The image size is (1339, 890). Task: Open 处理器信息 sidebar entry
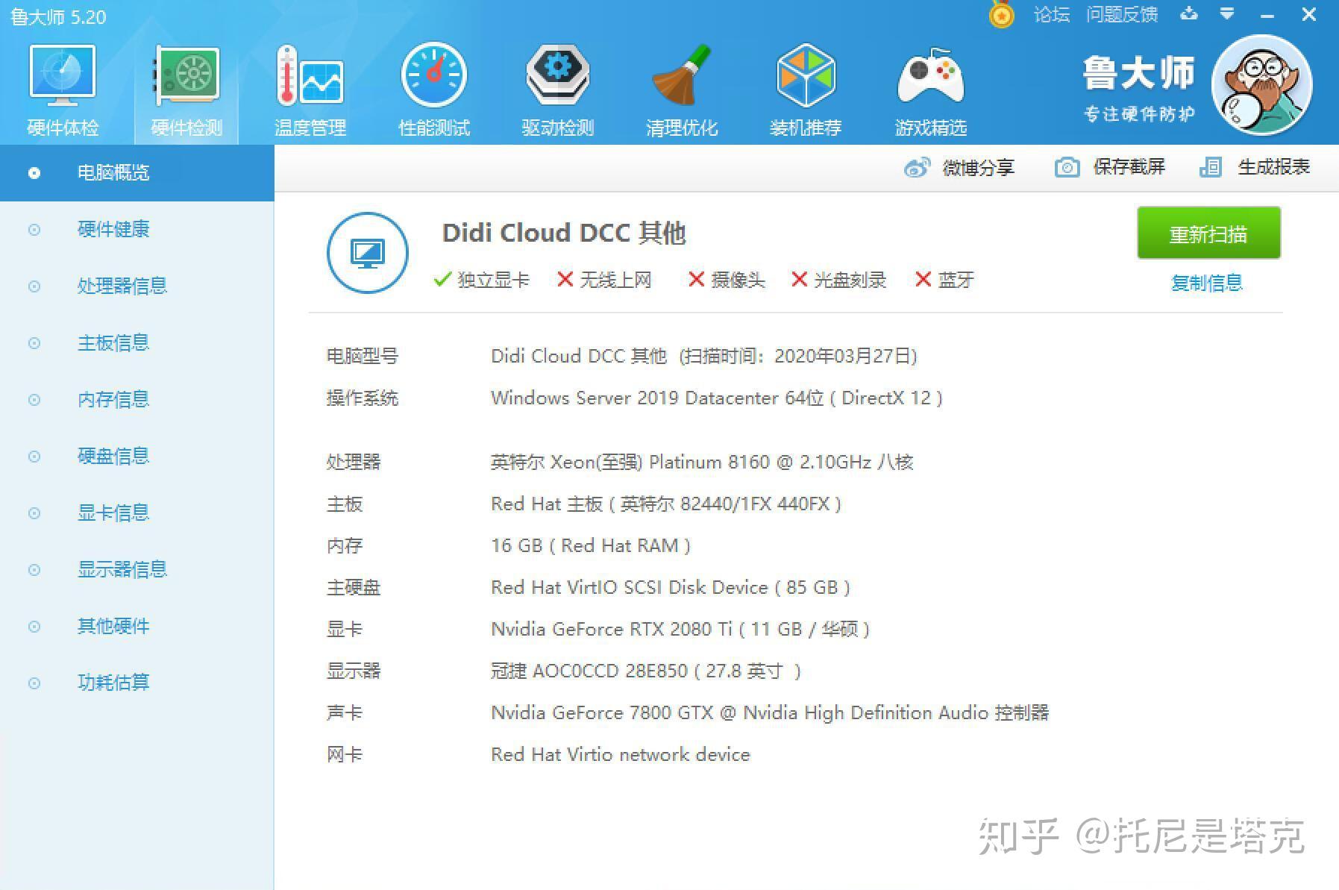pos(137,286)
